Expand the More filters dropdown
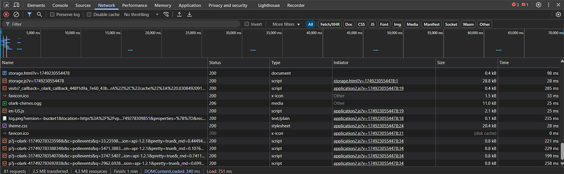 pyautogui.click(x=286, y=24)
